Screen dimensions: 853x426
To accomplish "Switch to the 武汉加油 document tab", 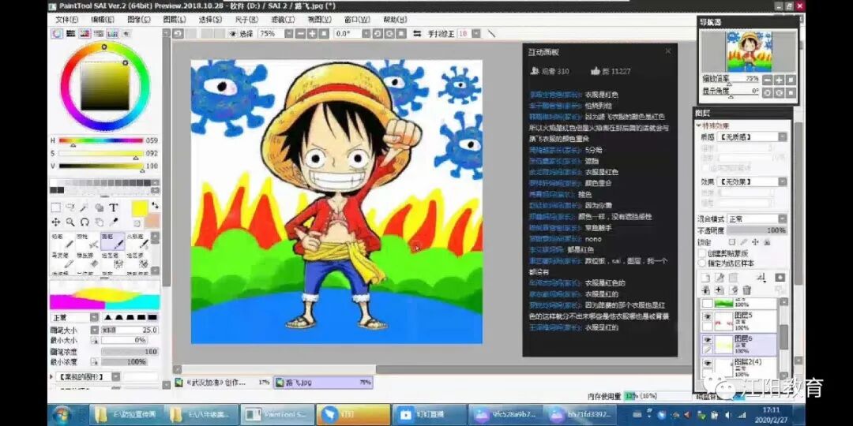I will click(223, 383).
